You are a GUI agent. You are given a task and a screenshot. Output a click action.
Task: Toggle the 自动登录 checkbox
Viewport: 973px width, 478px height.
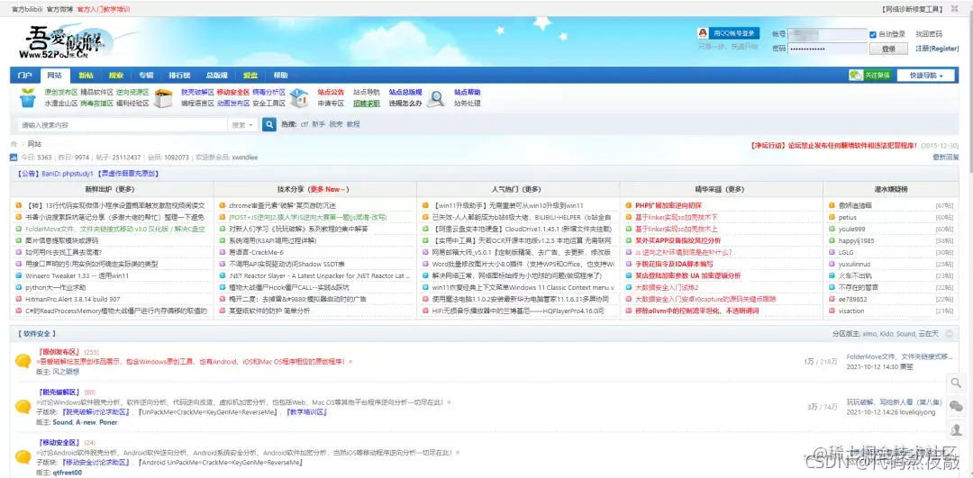(x=873, y=34)
